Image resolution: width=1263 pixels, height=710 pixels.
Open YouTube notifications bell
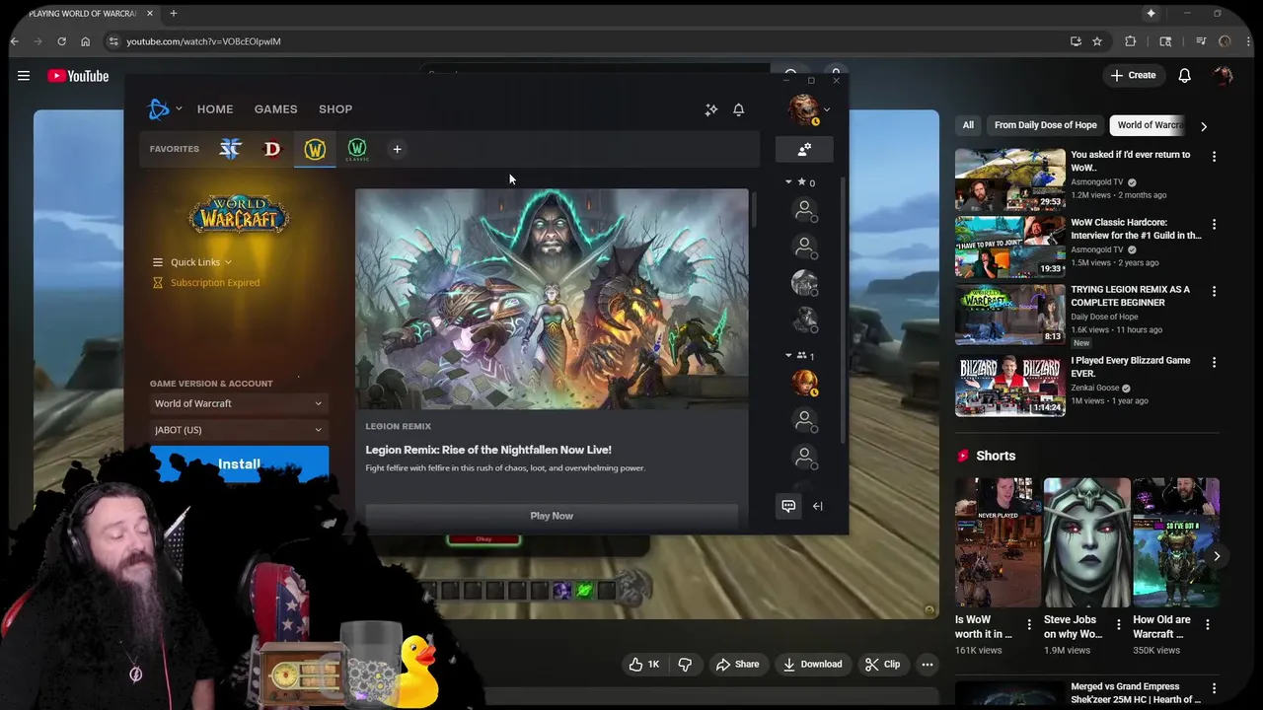pyautogui.click(x=1184, y=76)
